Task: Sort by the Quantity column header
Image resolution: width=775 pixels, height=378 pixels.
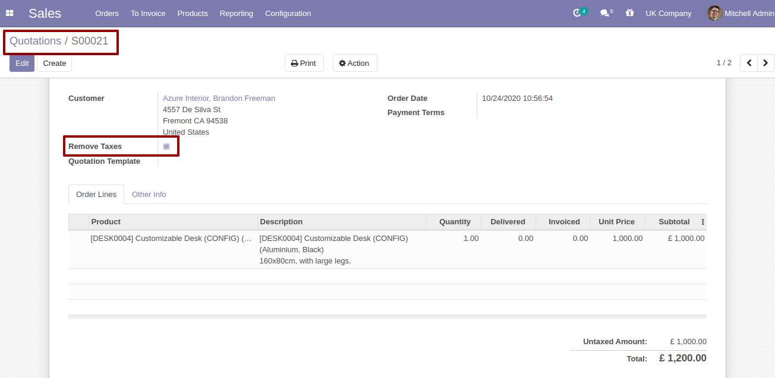Action: pyautogui.click(x=453, y=222)
